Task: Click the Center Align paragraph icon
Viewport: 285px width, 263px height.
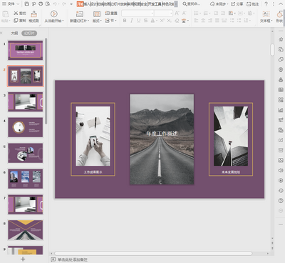Action: point(203,21)
